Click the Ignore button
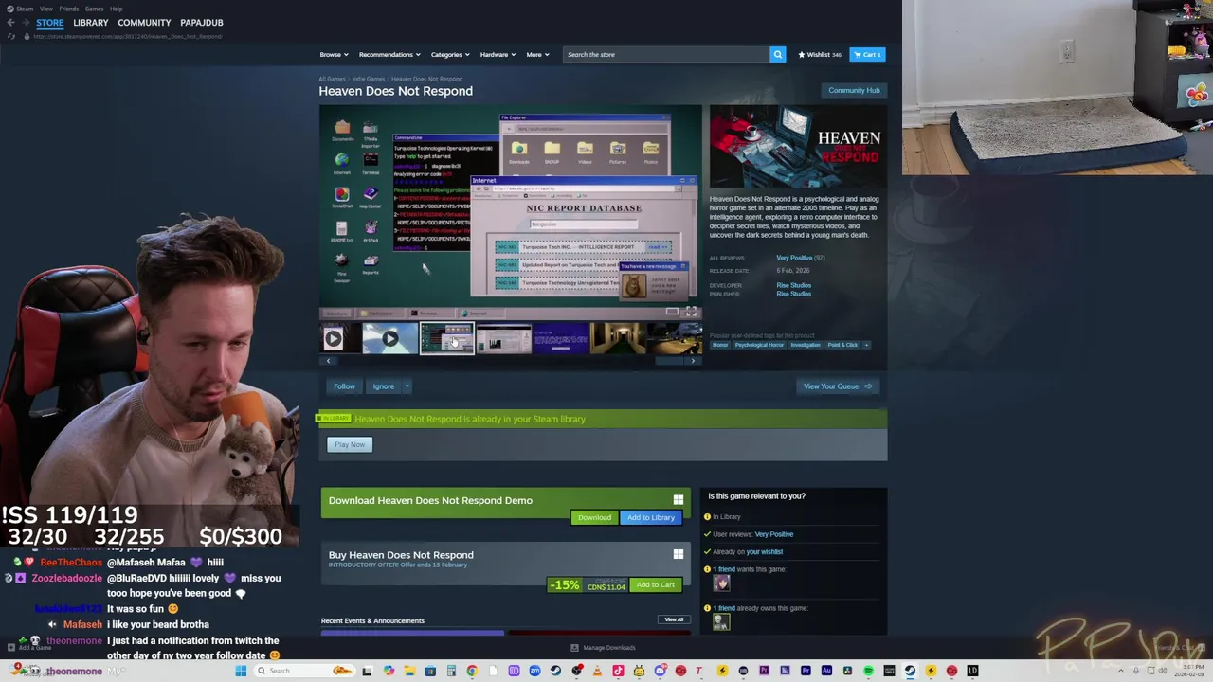The height and width of the screenshot is (682, 1213). click(383, 386)
